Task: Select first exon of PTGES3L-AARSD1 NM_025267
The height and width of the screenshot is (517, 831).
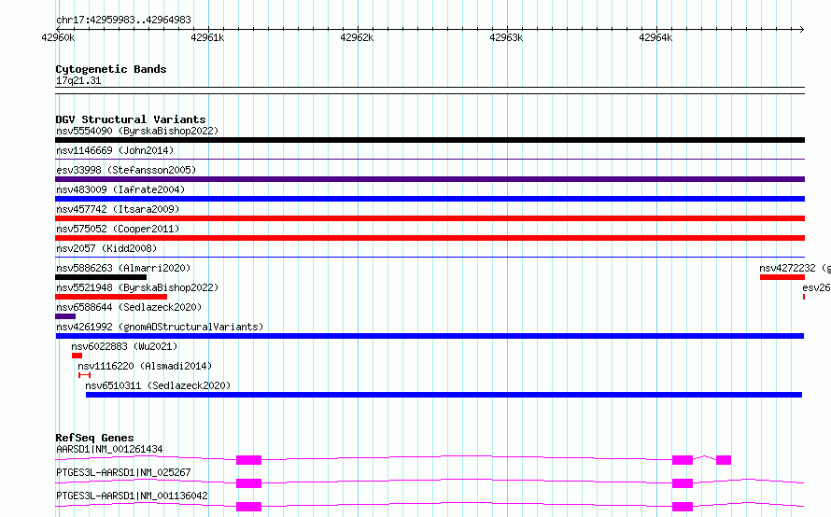Action: tap(248, 483)
